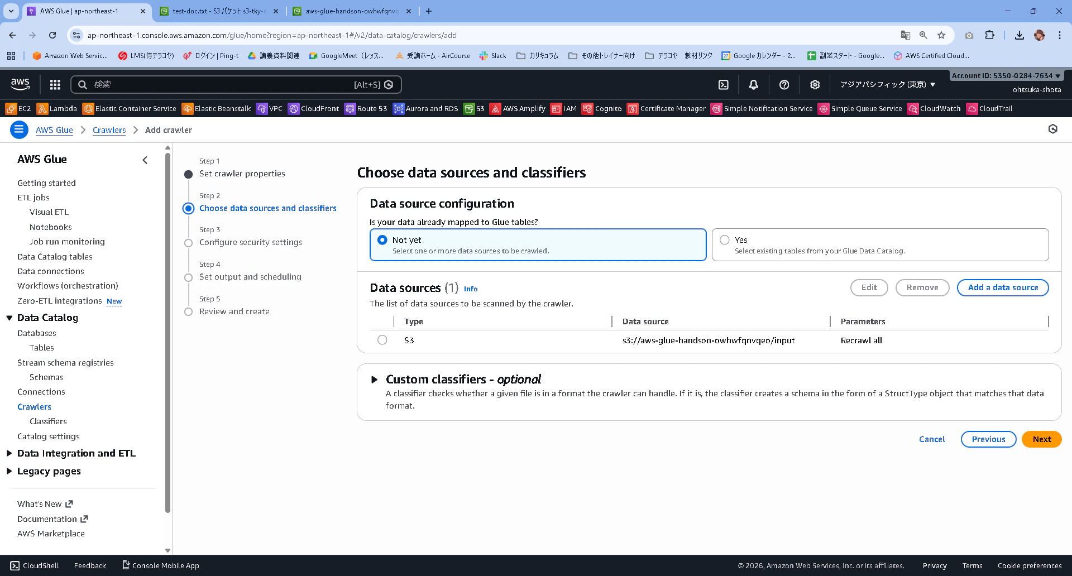Image resolution: width=1072 pixels, height=576 pixels.
Task: Select the Not yet option
Action: point(538,244)
